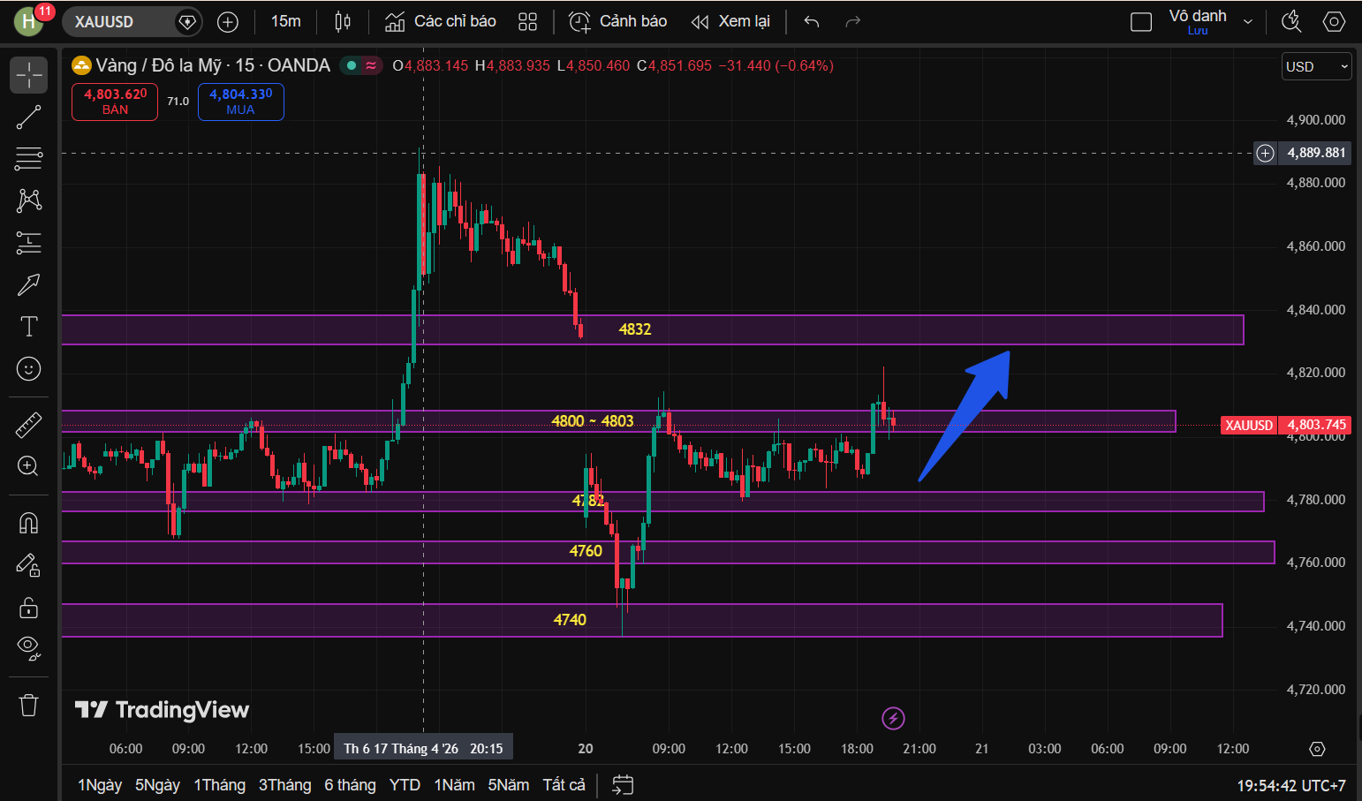1362x801 pixels.
Task: Create alert with Cảnh báo
Action: pyautogui.click(x=617, y=21)
